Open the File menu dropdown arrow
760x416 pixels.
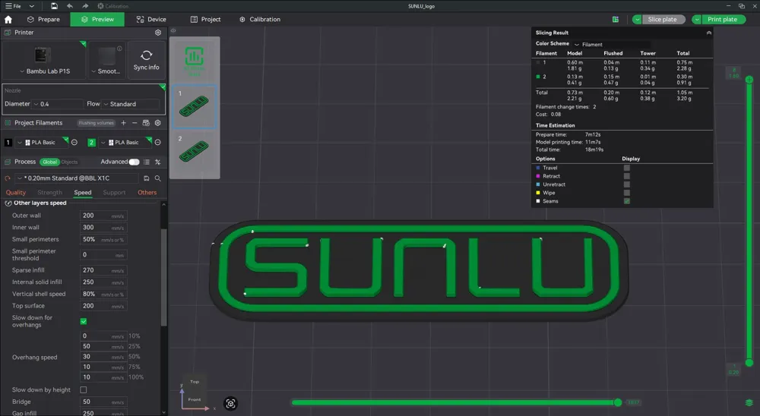coord(31,6)
